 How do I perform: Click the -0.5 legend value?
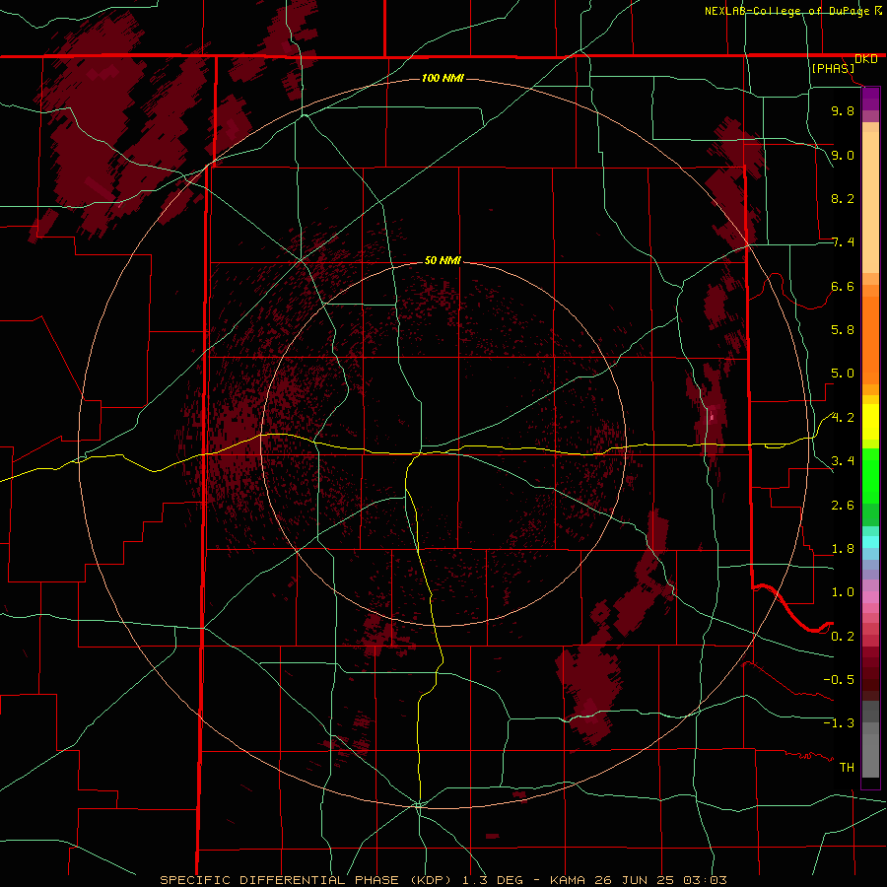839,680
